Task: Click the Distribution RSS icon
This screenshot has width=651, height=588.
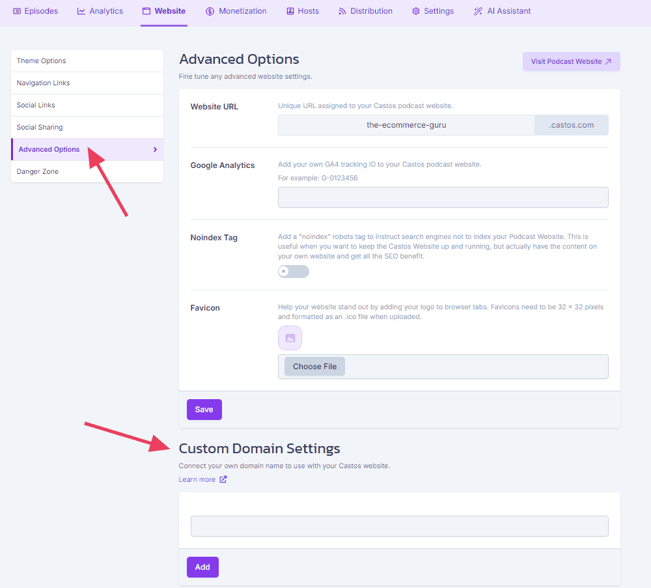Action: [x=342, y=11]
